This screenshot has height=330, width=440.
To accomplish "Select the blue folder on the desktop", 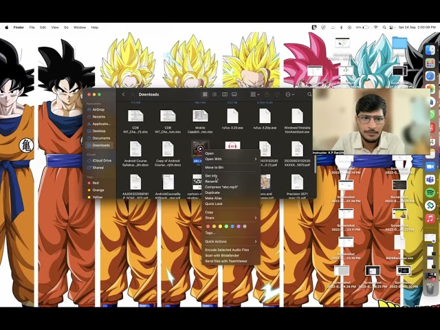I will point(400,43).
